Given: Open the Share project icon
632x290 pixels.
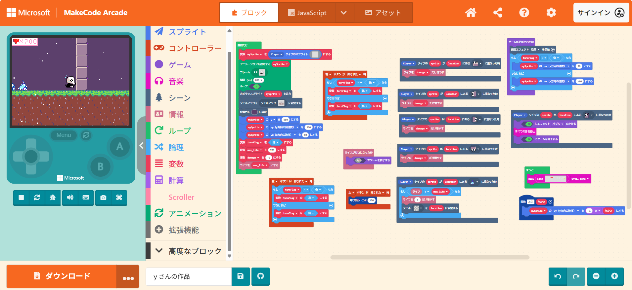Looking at the screenshot, I should 498,13.
